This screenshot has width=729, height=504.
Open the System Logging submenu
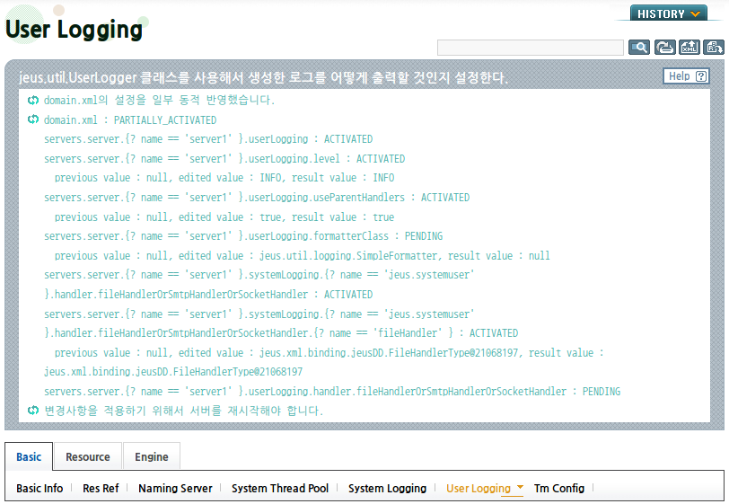point(387,488)
